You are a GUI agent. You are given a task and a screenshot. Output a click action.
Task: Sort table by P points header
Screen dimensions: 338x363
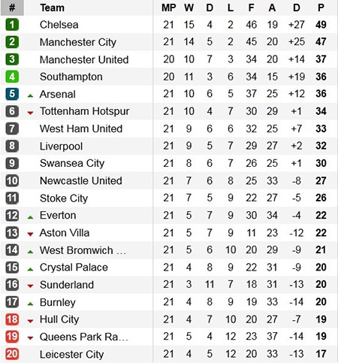click(321, 8)
